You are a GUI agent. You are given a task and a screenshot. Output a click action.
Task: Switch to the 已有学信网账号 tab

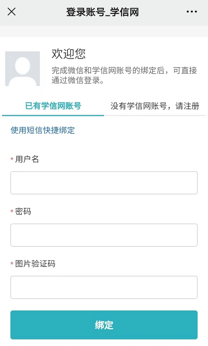pyautogui.click(x=53, y=106)
